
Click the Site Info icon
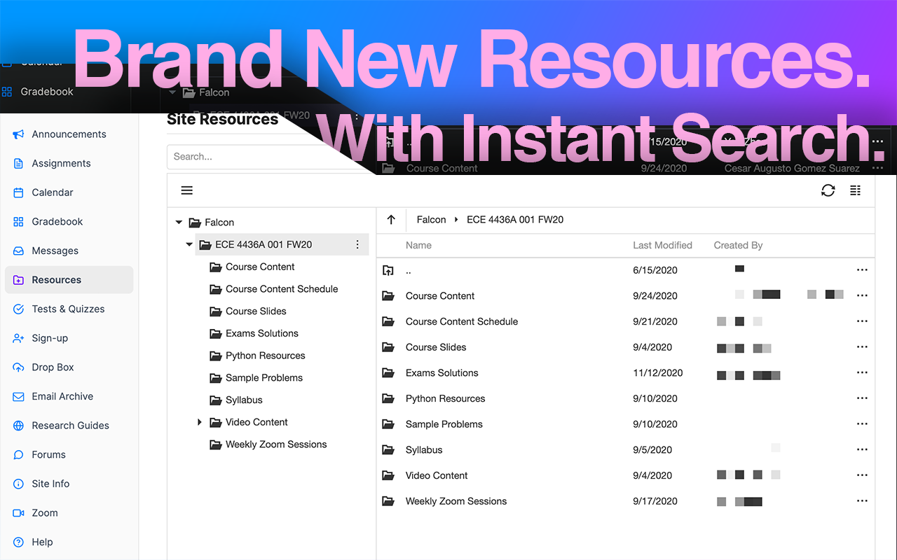(x=18, y=484)
